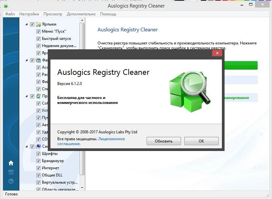272x199 pixels.
Task: Minimize the Auslogics Registry Cleaner window
Action: 242,5
